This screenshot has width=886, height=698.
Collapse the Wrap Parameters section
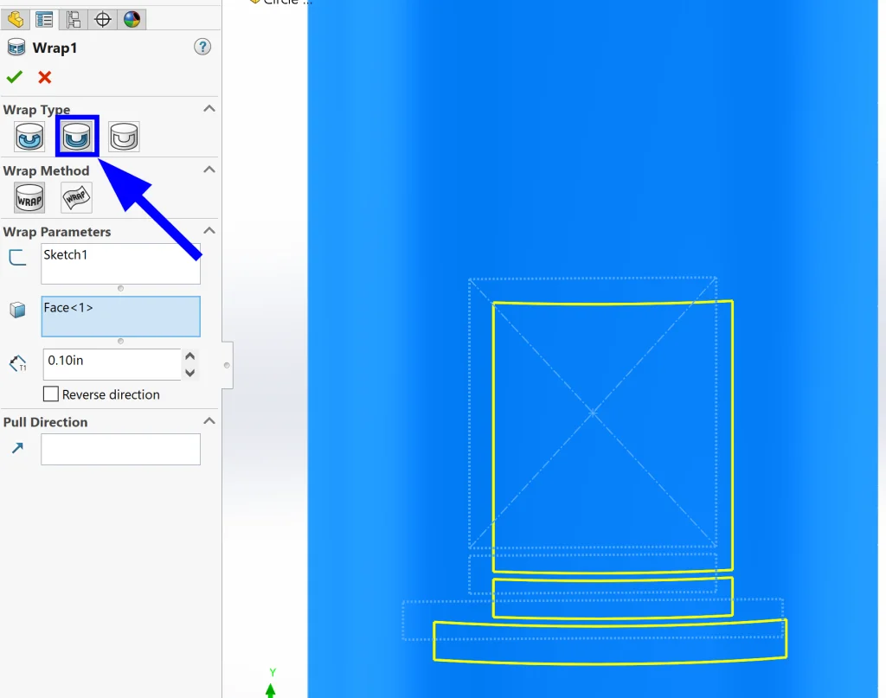[209, 230]
